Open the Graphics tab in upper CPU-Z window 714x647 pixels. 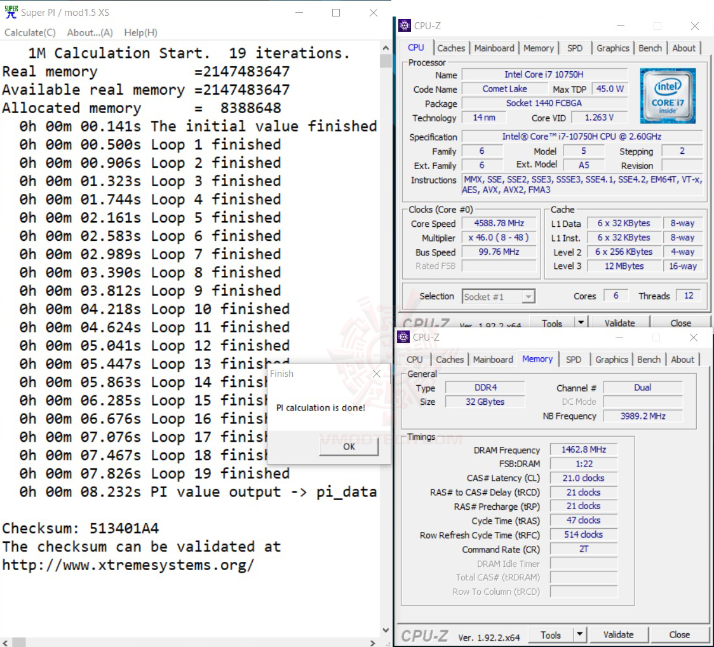pyautogui.click(x=613, y=48)
